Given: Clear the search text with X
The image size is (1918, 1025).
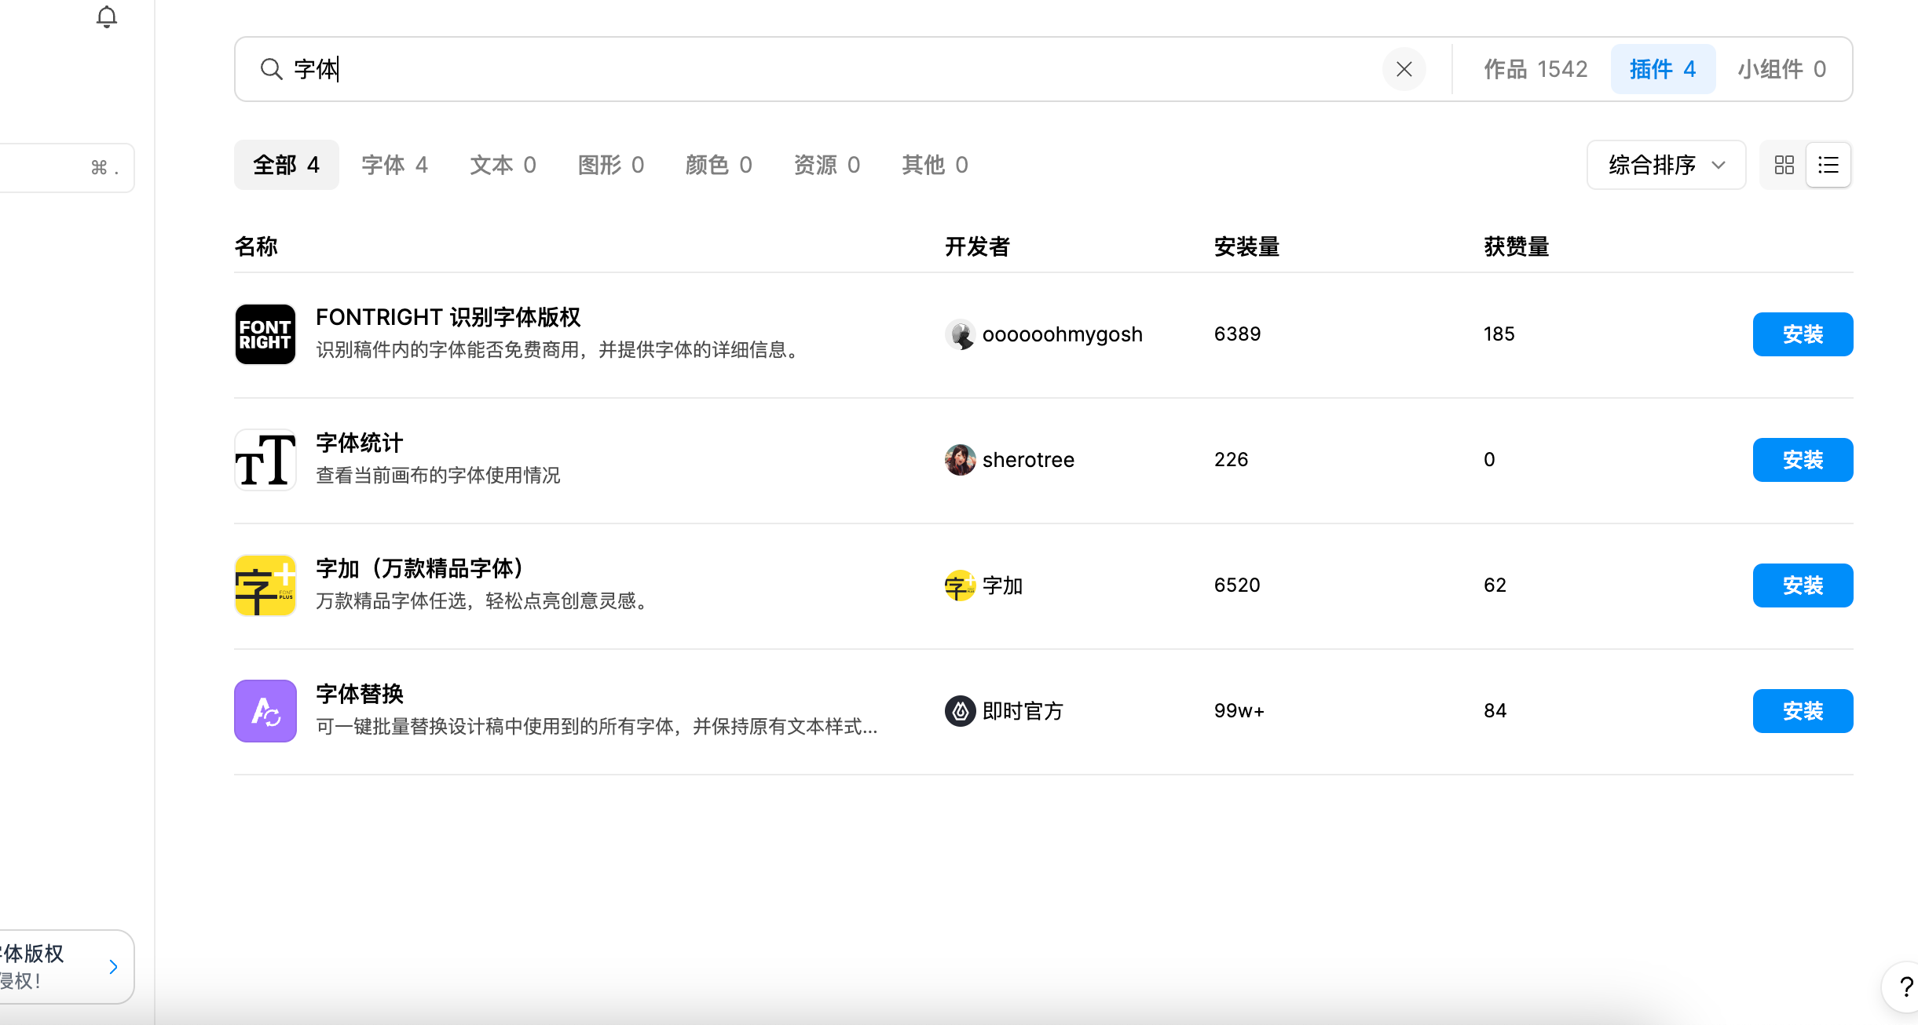Looking at the screenshot, I should click(x=1404, y=69).
